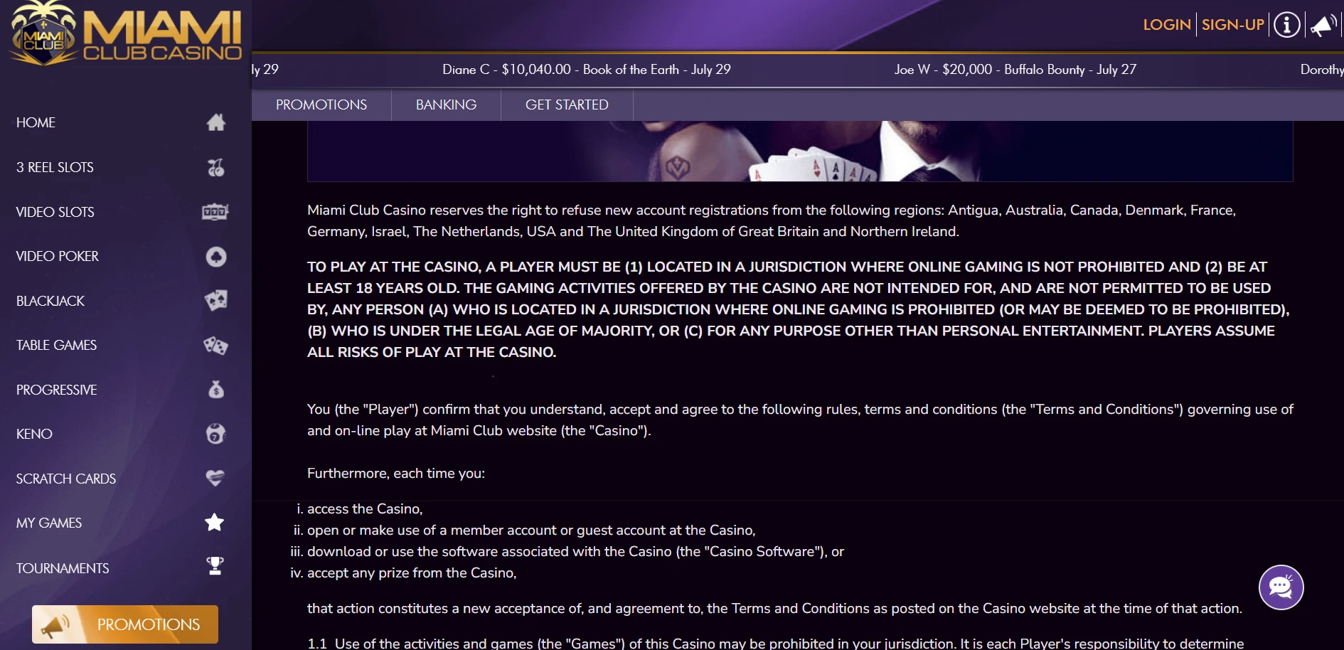
Task: Switch to the PROMOTIONS top tab
Action: 321,105
